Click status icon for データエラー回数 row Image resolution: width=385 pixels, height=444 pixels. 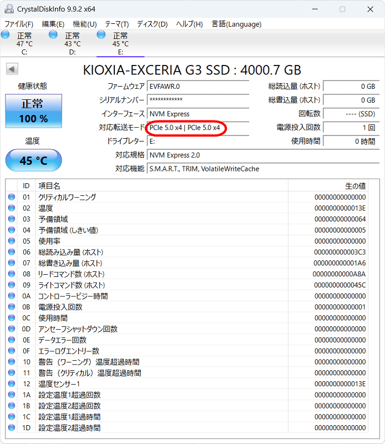coord(11,340)
